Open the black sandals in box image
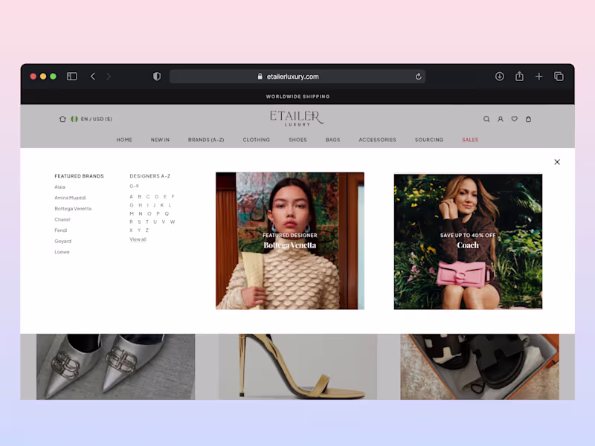Image resolution: width=595 pixels, height=446 pixels. [480, 366]
